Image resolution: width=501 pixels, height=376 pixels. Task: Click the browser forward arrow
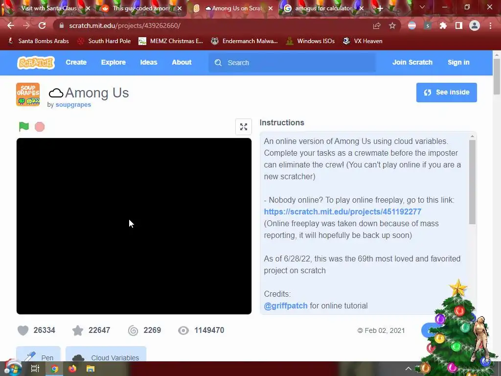(x=26, y=25)
